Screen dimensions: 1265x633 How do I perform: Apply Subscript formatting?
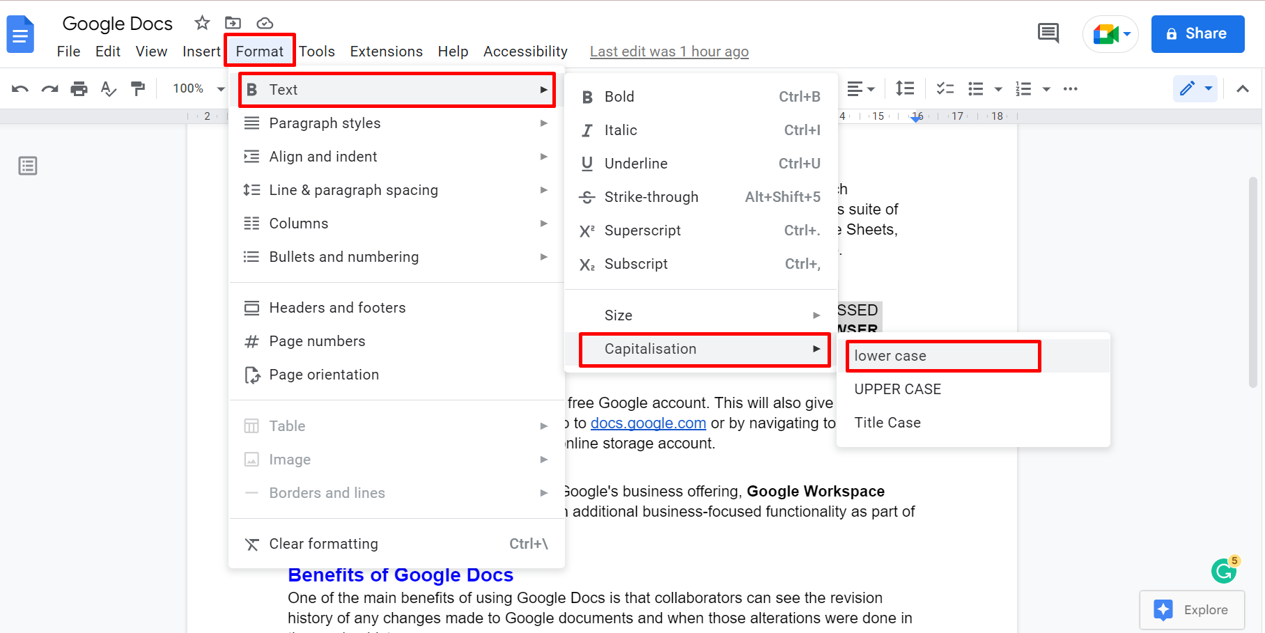click(701, 264)
